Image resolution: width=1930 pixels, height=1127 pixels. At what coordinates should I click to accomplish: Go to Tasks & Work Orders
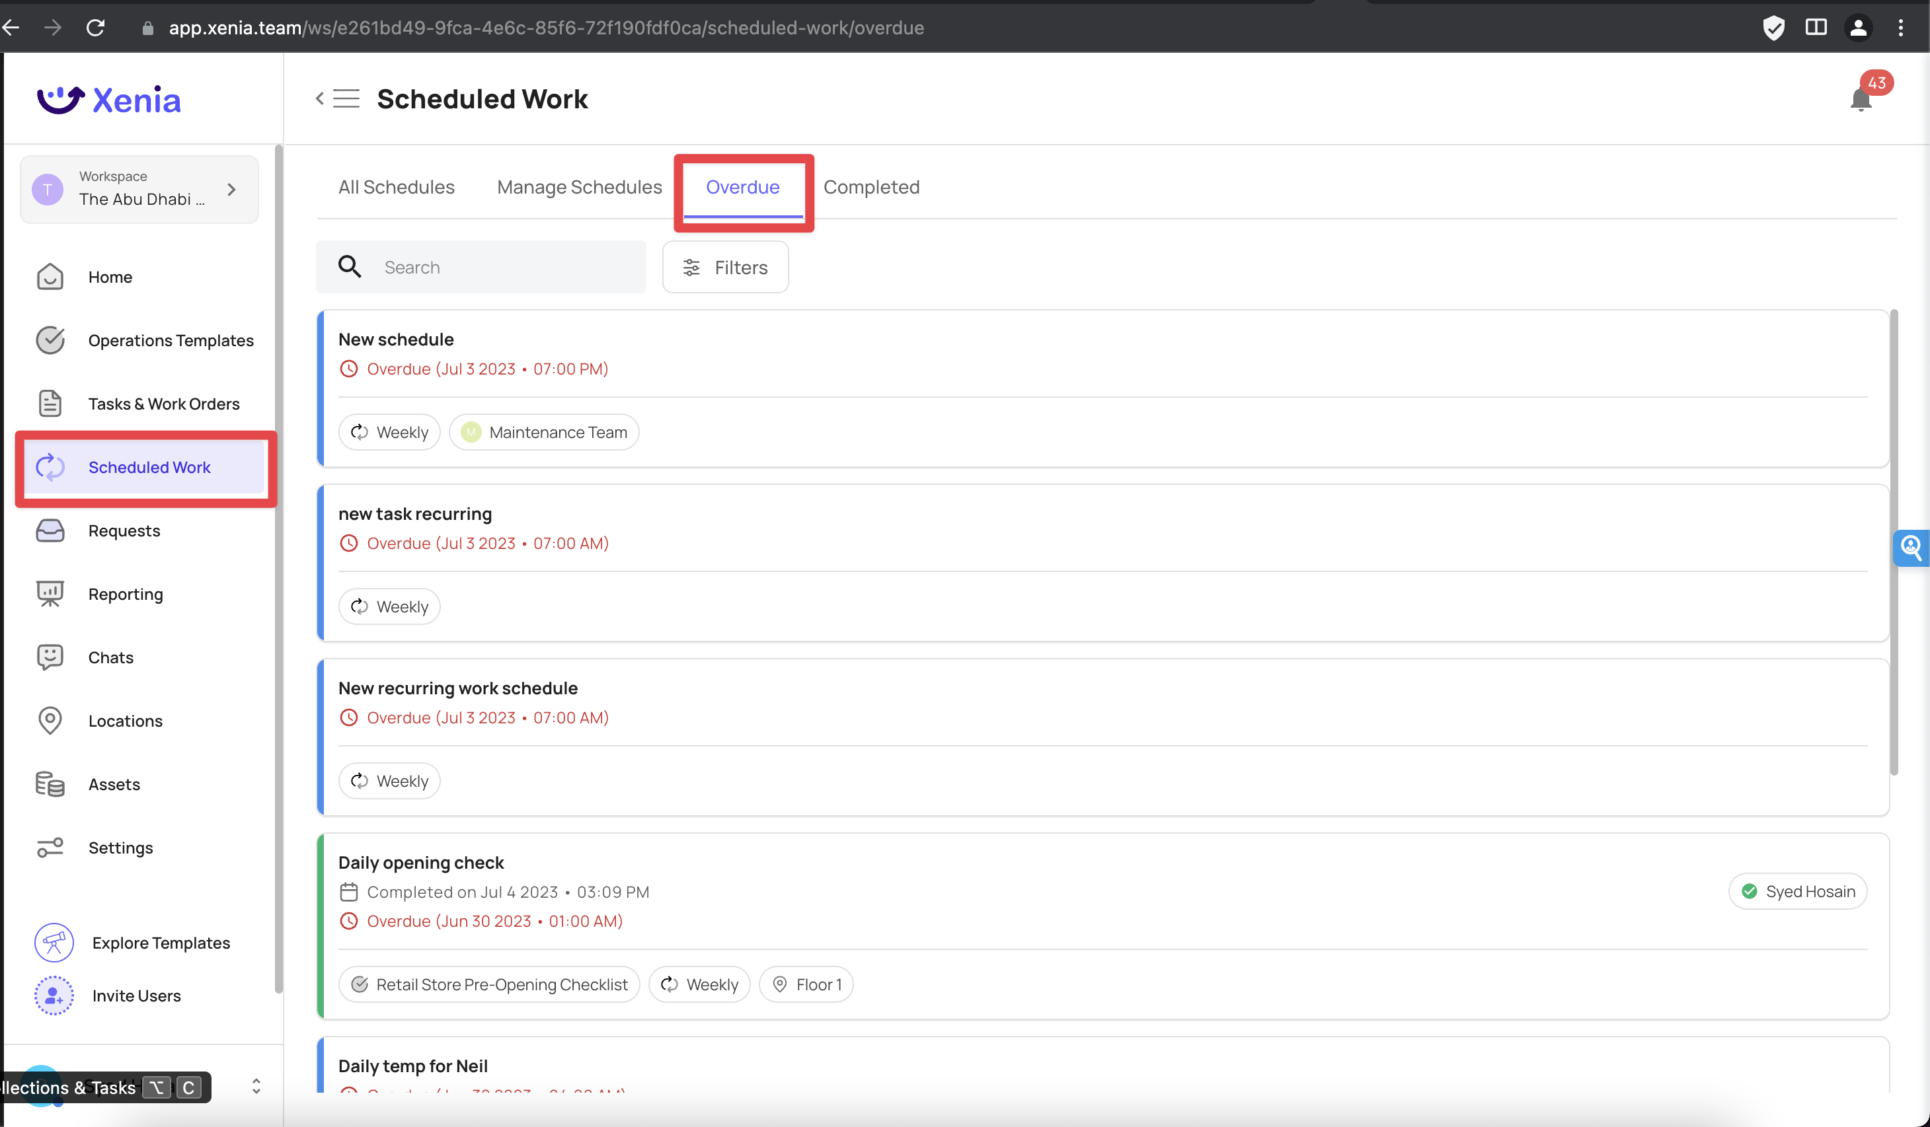pos(164,404)
